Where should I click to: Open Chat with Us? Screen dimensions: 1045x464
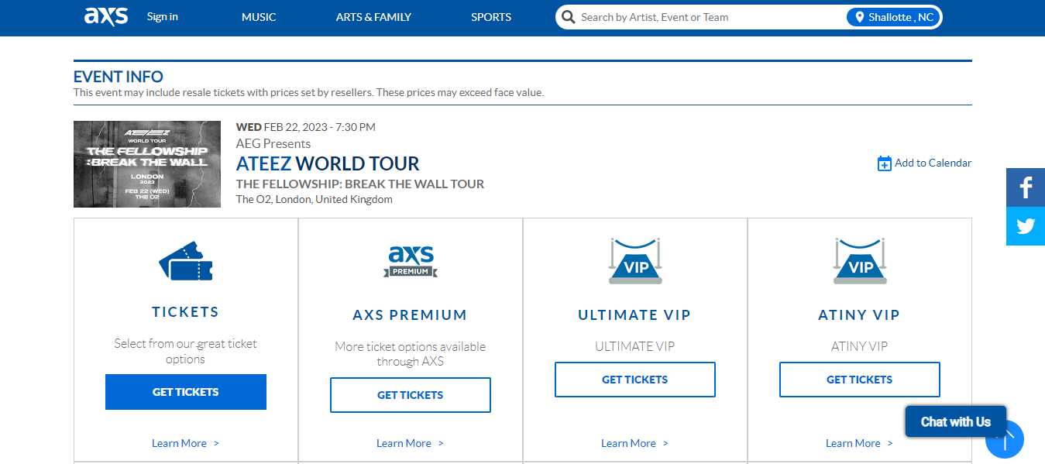(955, 421)
